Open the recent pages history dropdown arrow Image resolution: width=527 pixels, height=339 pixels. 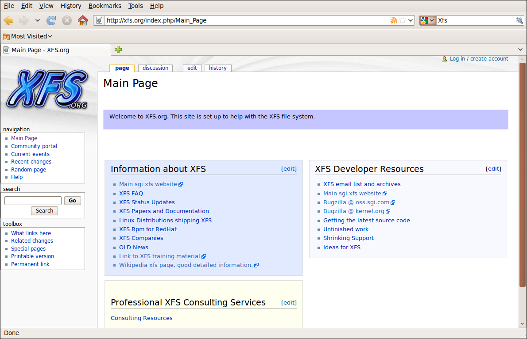38,20
